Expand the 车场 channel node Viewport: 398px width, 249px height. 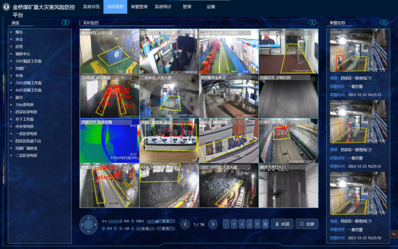point(11,76)
